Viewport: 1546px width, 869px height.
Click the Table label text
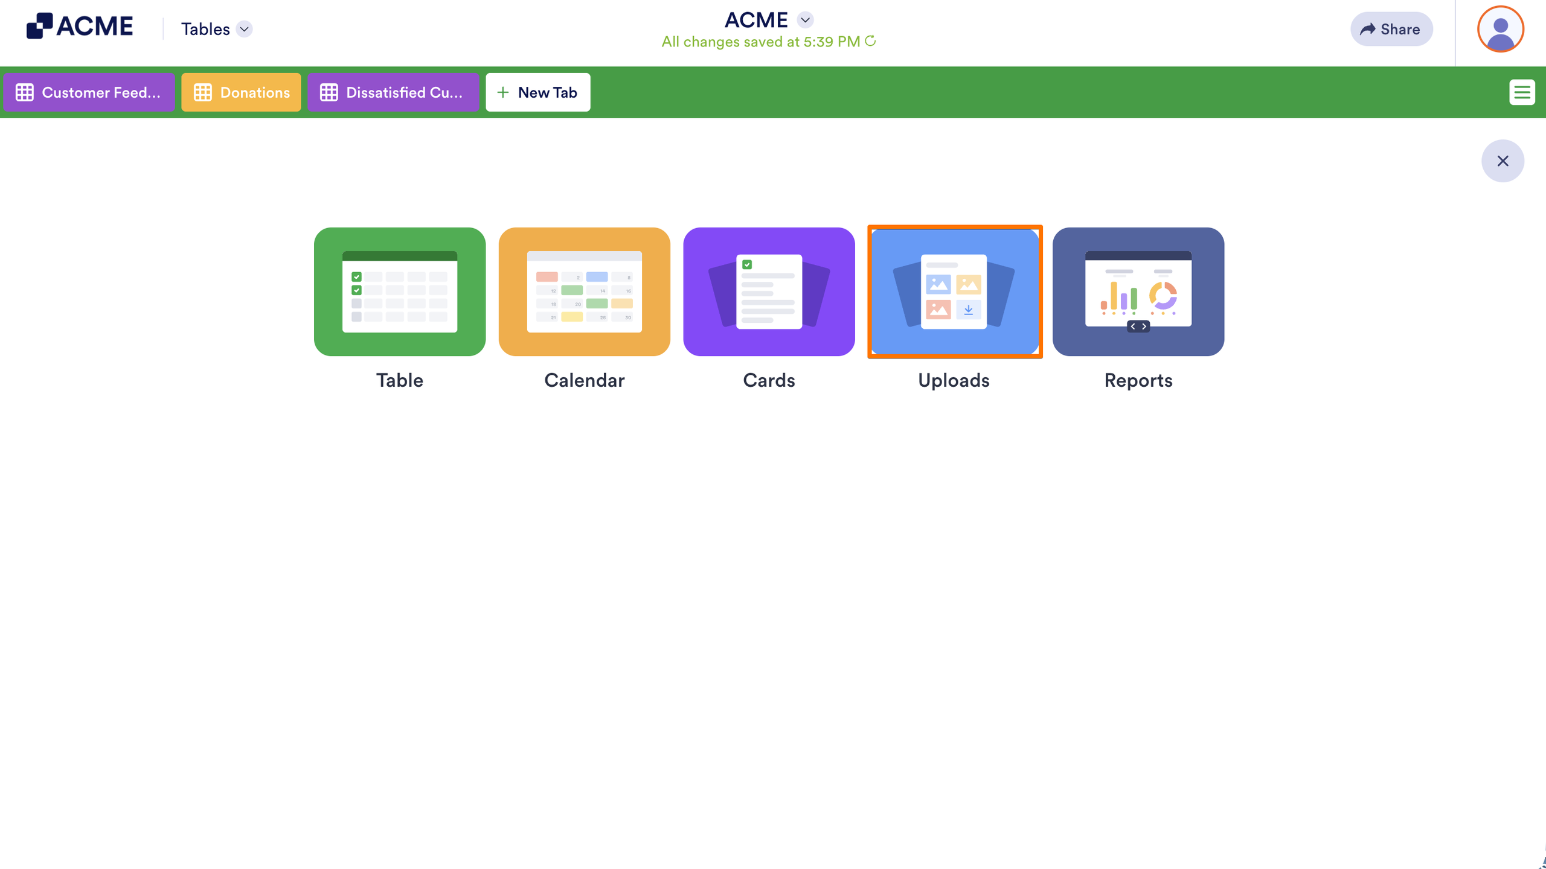coord(400,380)
